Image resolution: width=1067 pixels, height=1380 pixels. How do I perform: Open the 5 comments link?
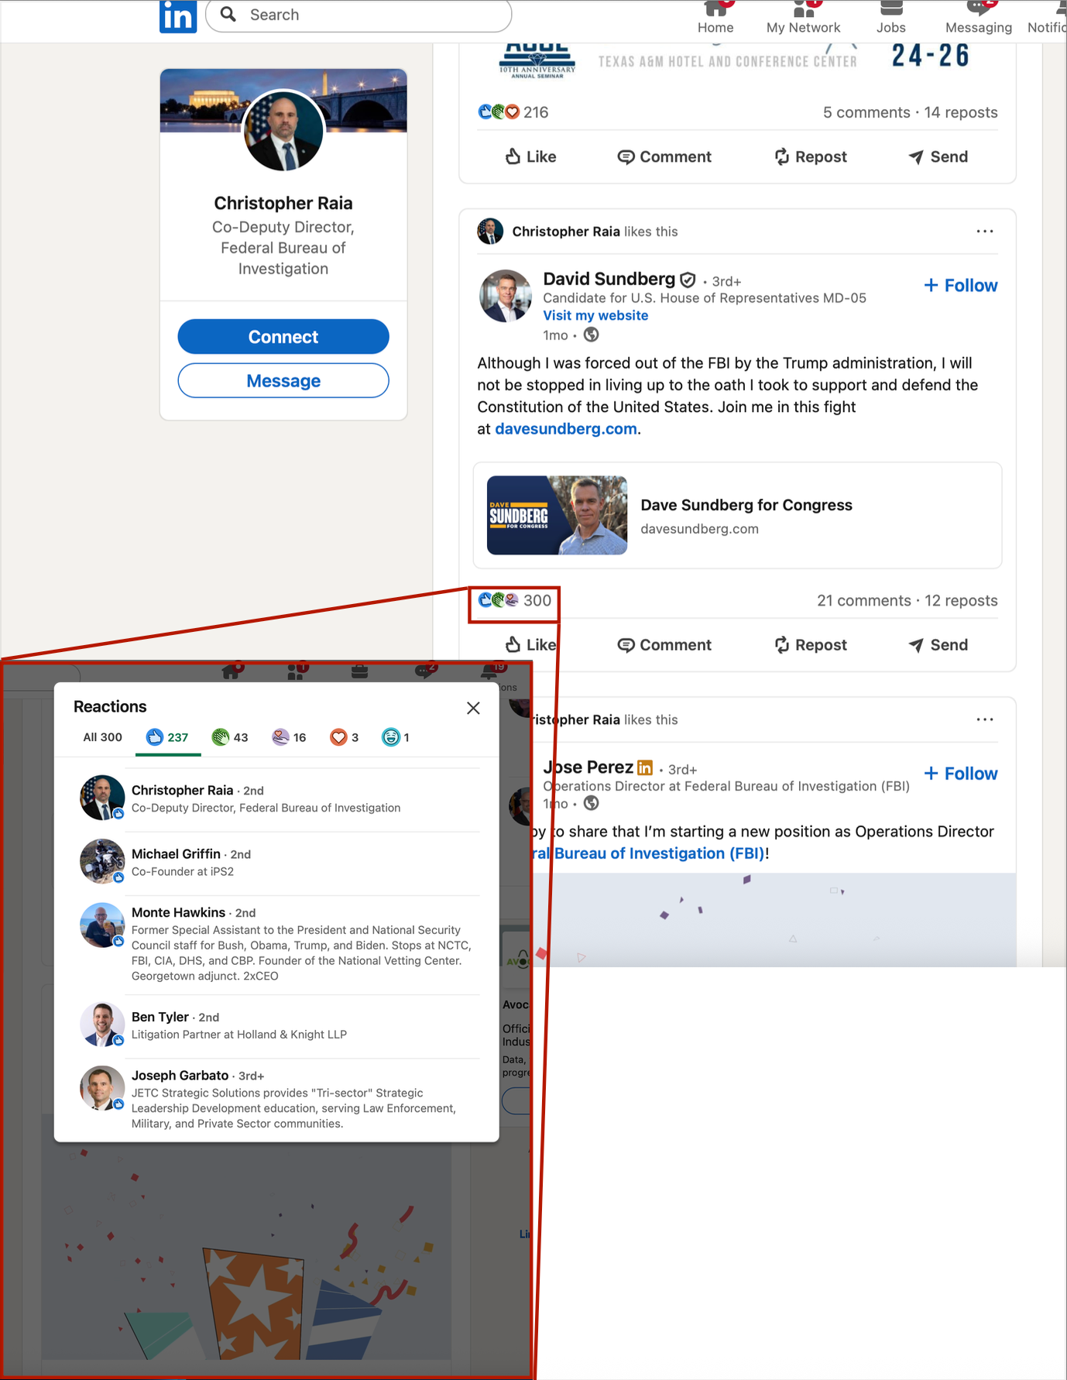click(x=866, y=112)
